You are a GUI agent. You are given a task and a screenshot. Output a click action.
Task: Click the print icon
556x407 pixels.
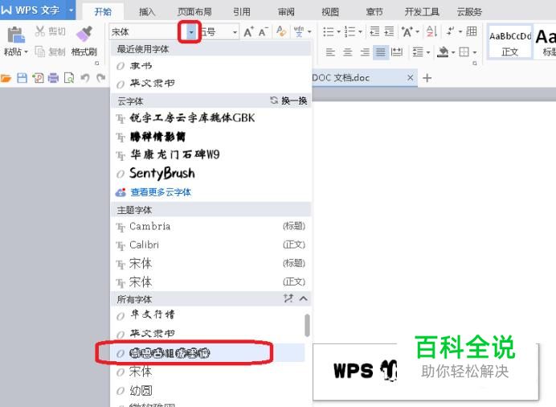point(53,78)
